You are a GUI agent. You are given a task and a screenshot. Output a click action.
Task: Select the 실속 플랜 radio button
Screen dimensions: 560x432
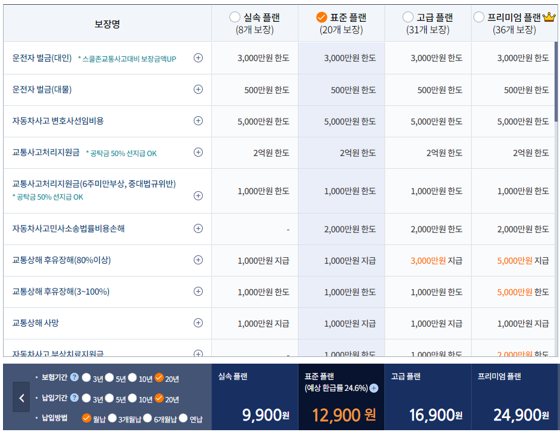click(235, 17)
